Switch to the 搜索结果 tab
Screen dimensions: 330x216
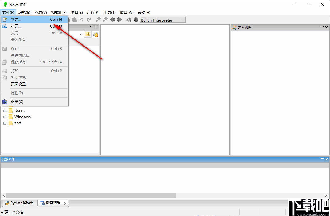coord(53,203)
